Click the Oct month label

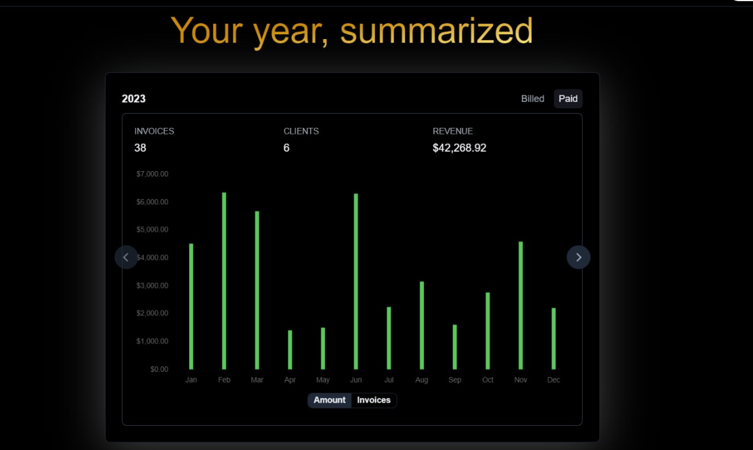click(487, 380)
